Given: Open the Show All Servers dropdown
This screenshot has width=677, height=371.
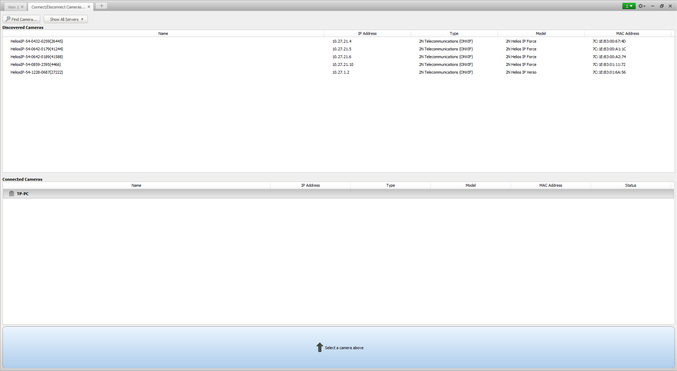Looking at the screenshot, I should click(x=66, y=19).
